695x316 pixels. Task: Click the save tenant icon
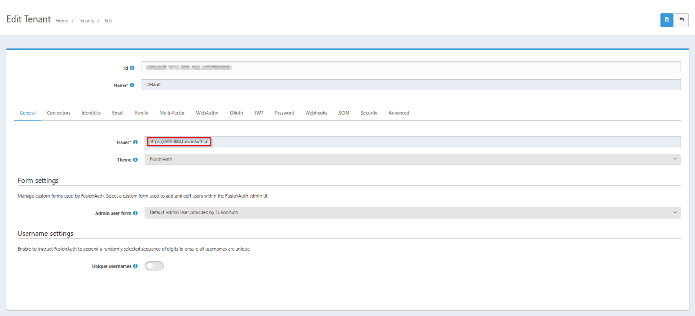coord(667,20)
